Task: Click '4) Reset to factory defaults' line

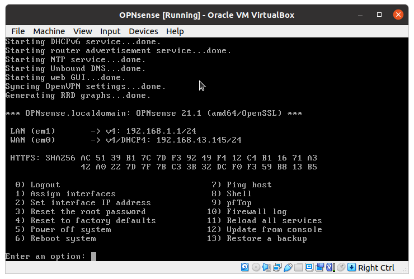Action: [x=86, y=221]
